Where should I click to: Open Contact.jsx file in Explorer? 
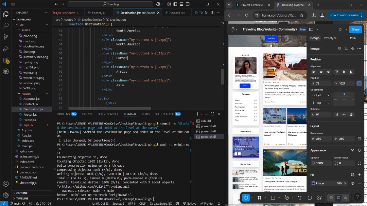click(31, 104)
